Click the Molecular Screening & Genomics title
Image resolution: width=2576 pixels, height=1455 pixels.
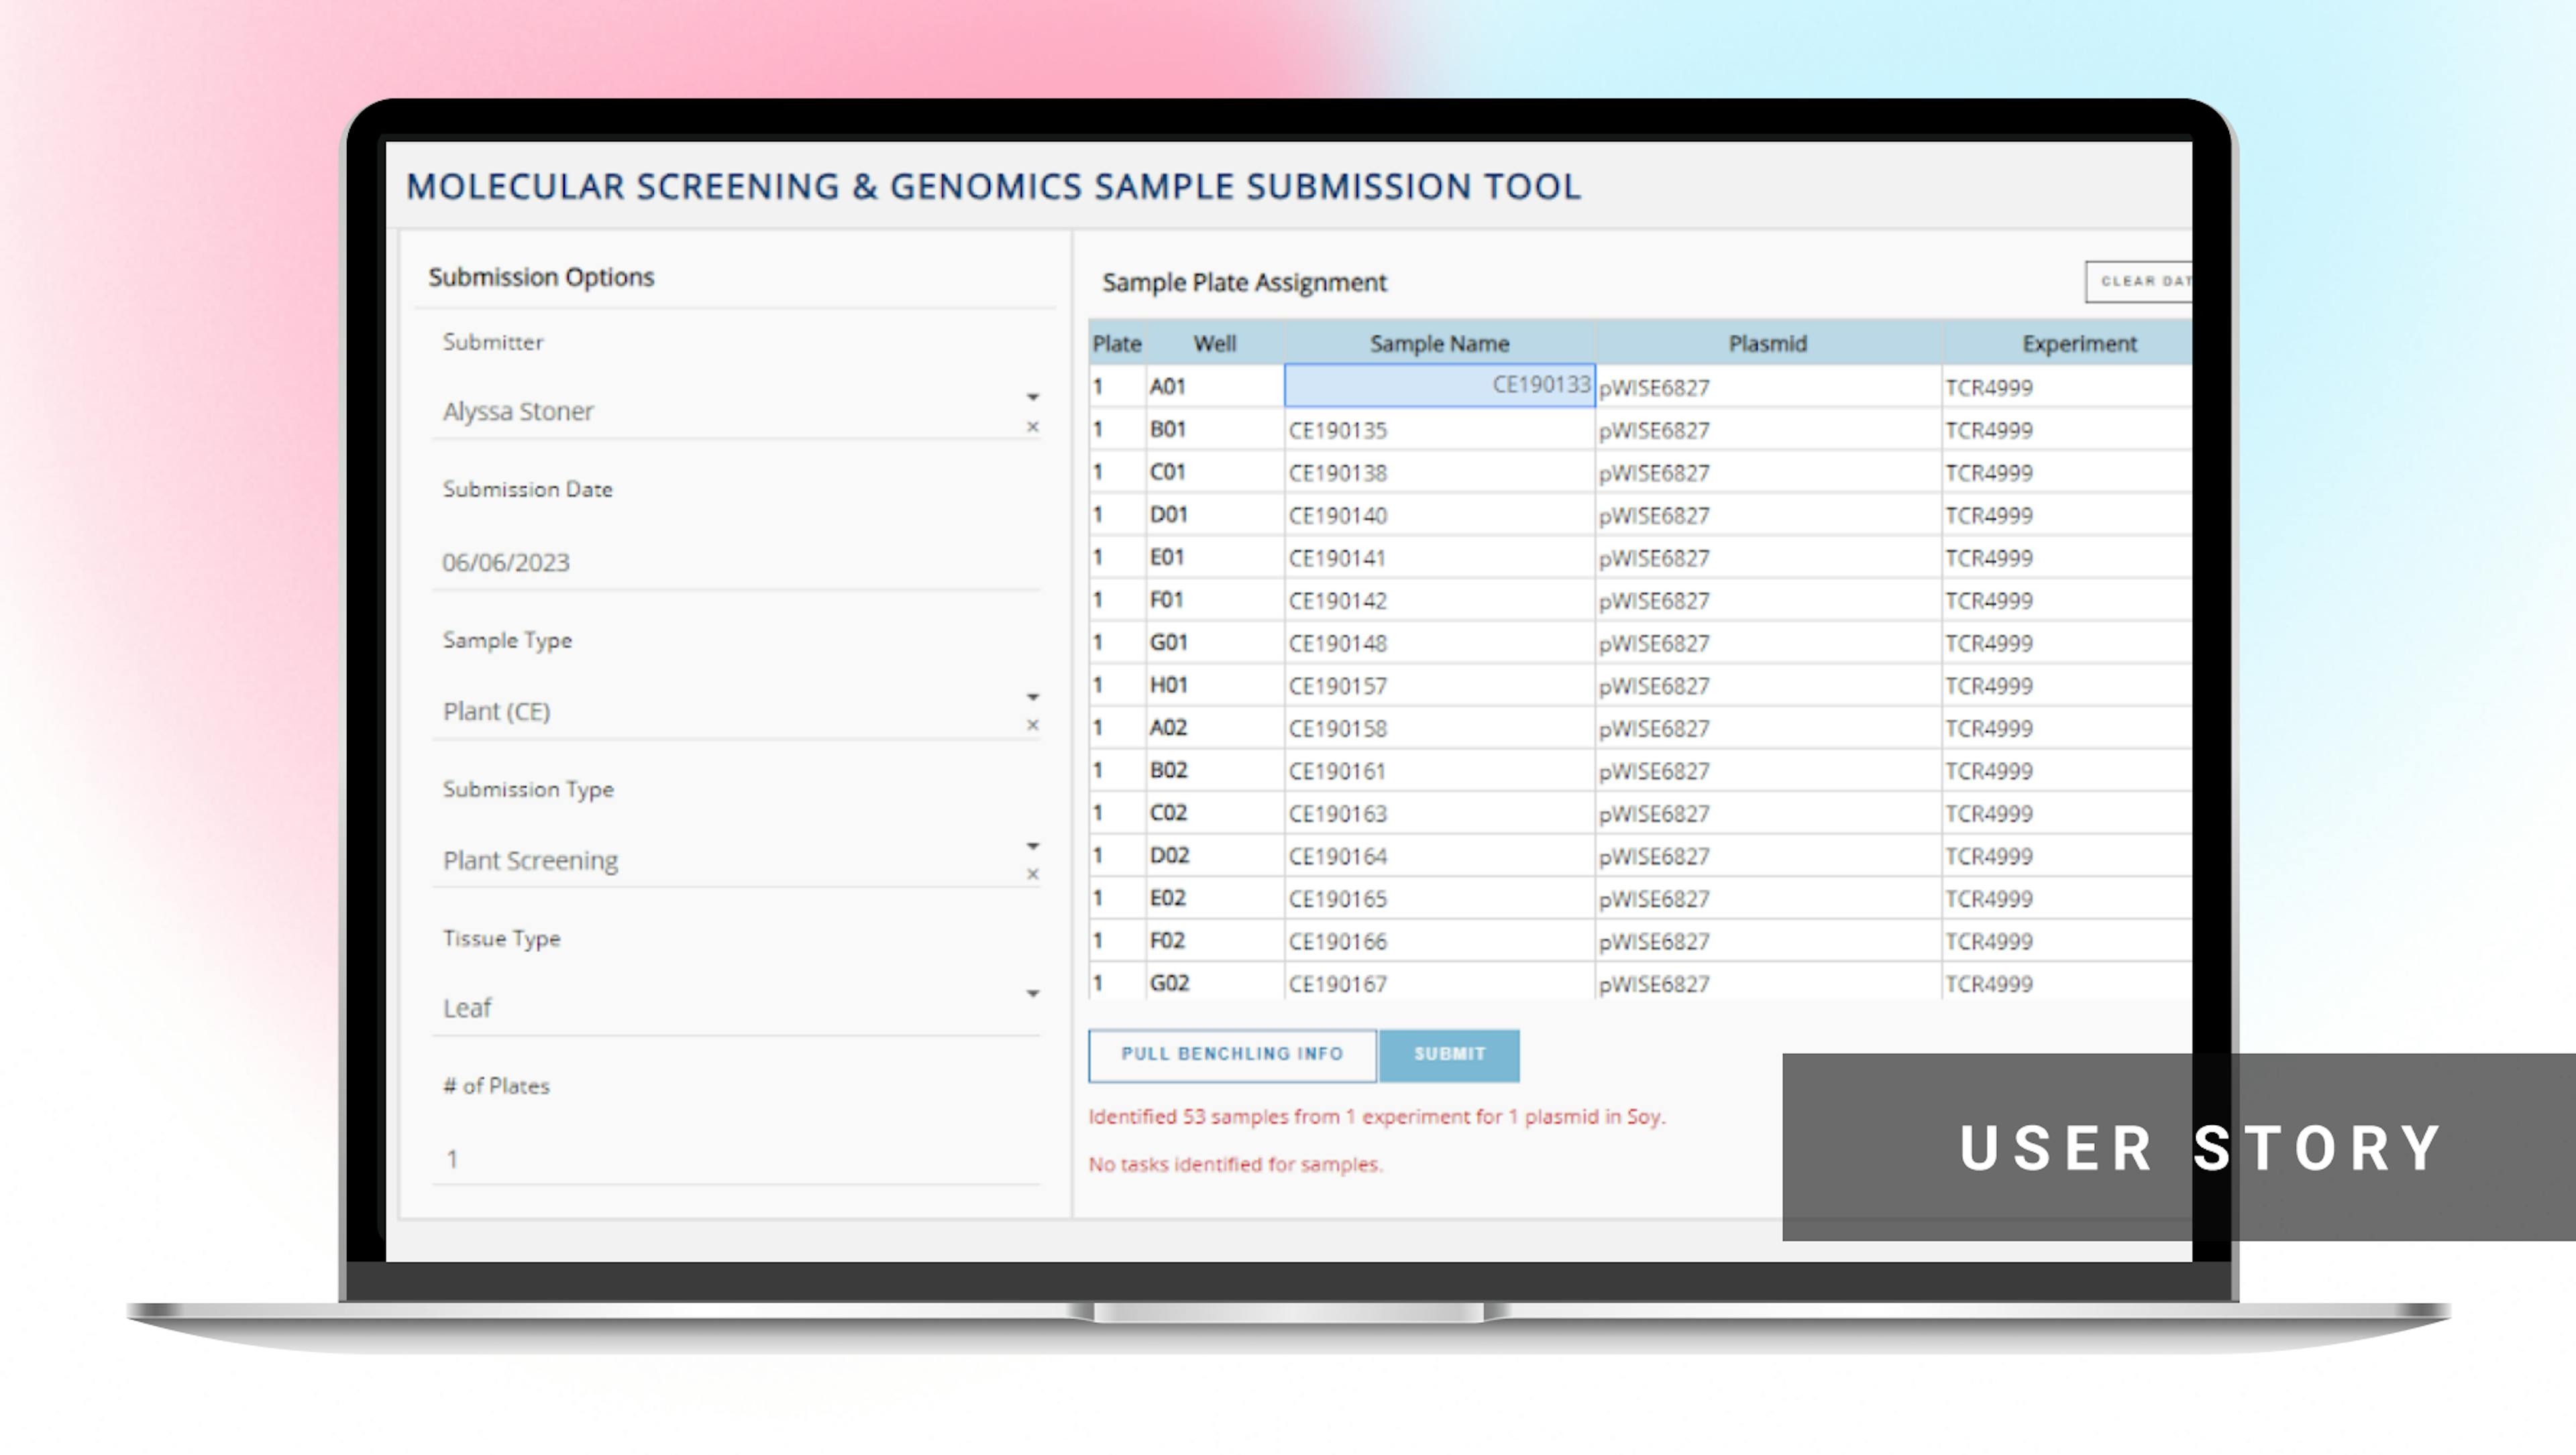tap(993, 187)
